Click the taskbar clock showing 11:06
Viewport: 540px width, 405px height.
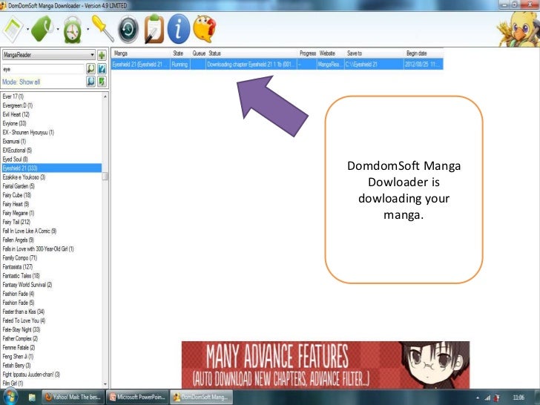pos(518,398)
